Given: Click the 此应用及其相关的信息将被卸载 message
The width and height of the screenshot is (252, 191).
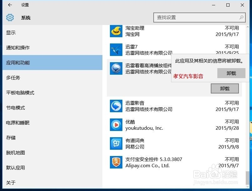Looking at the screenshot, I should [x=209, y=61].
